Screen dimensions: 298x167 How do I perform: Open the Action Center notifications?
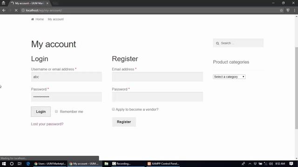[x=291, y=164]
